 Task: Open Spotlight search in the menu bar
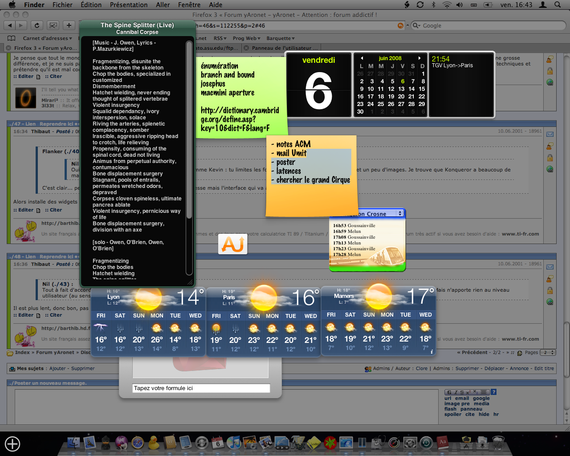(x=558, y=5)
